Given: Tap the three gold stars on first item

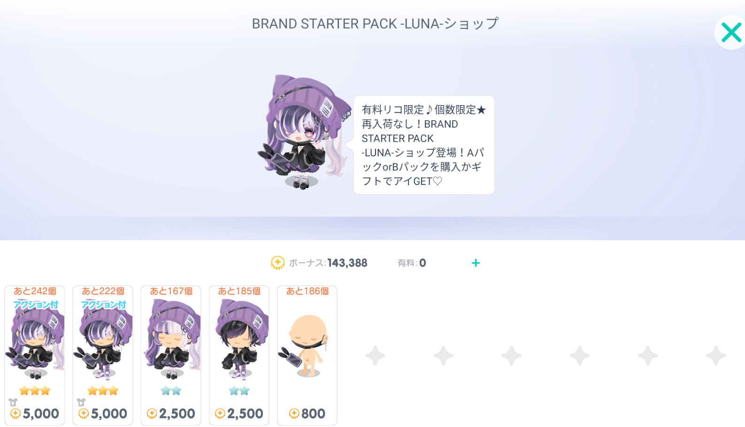Looking at the screenshot, I should click(35, 390).
